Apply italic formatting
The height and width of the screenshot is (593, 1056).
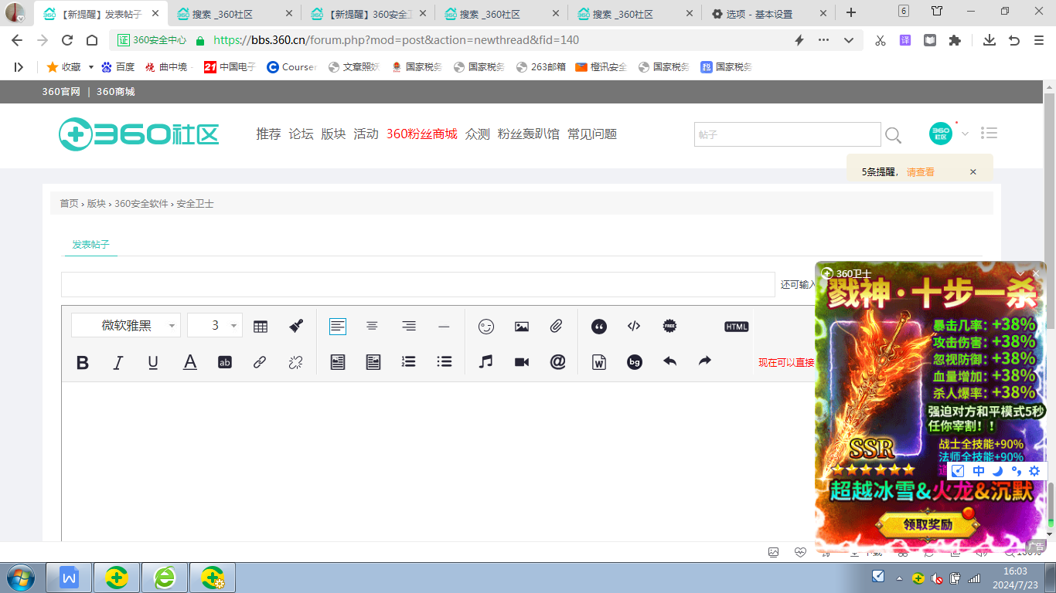(118, 362)
